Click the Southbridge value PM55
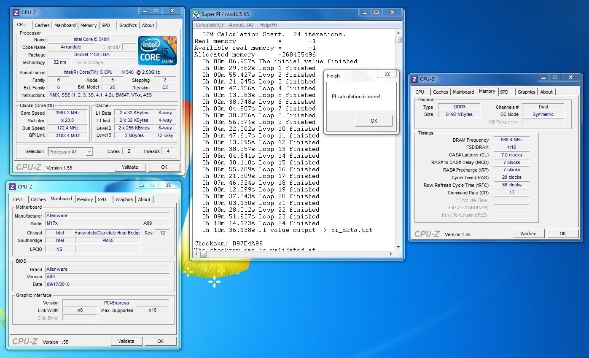The width and height of the screenshot is (589, 358). pyautogui.click(x=108, y=241)
